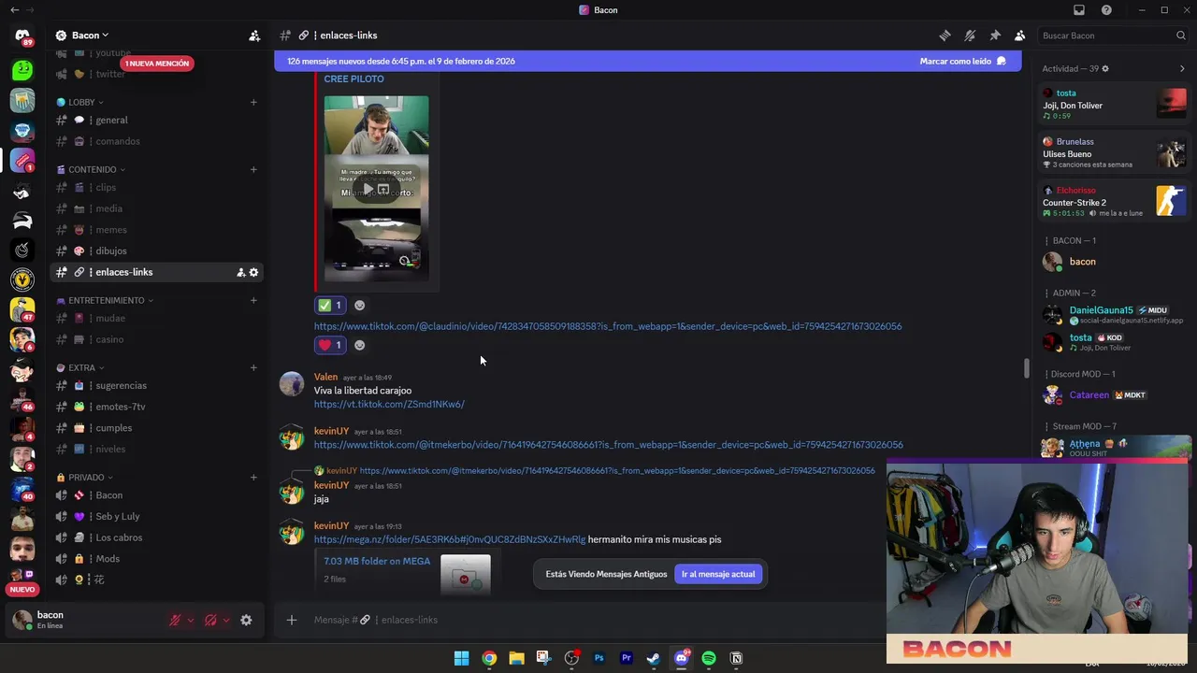Open Google Chrome from the taskbar

tap(489, 658)
